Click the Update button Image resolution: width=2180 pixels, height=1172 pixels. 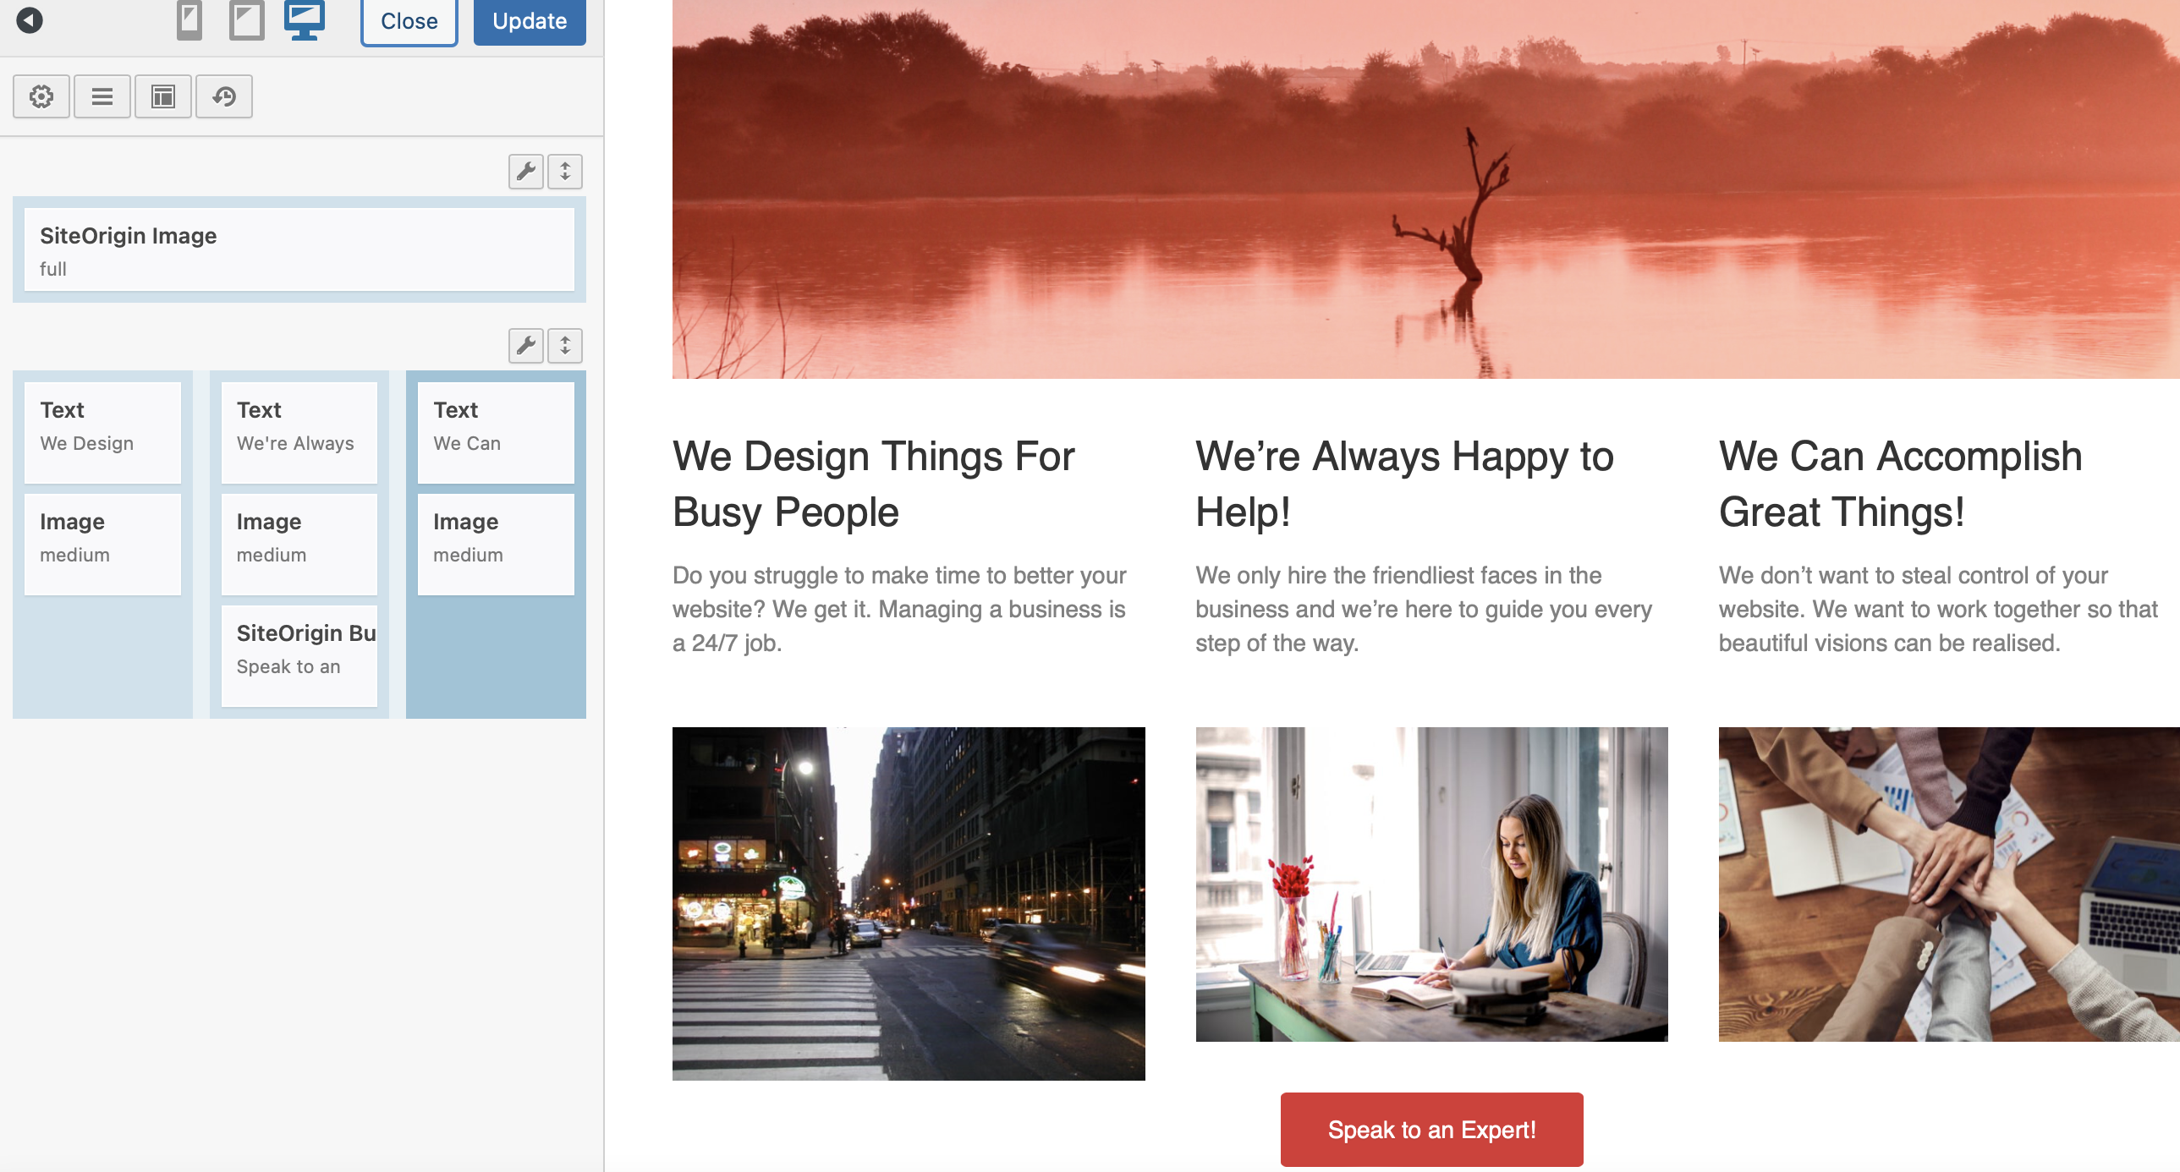[530, 21]
